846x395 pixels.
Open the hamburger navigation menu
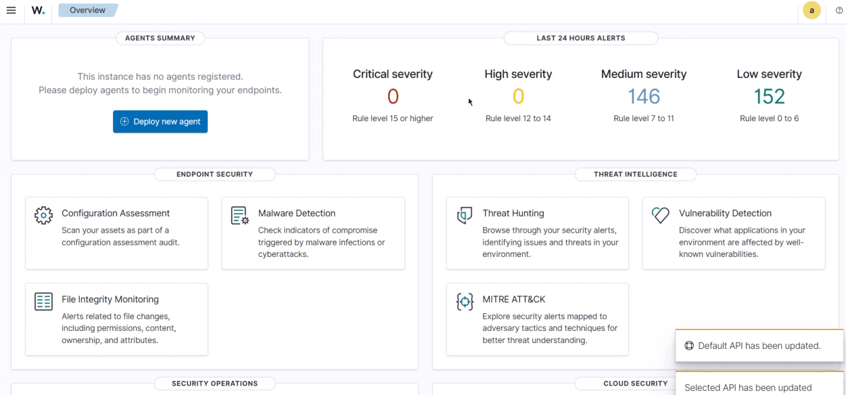pyautogui.click(x=11, y=10)
